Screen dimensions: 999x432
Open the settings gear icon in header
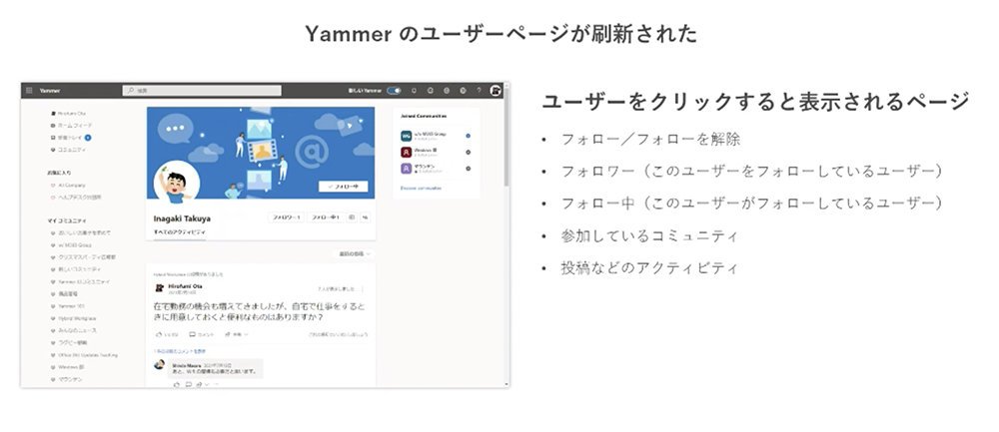coord(463,91)
